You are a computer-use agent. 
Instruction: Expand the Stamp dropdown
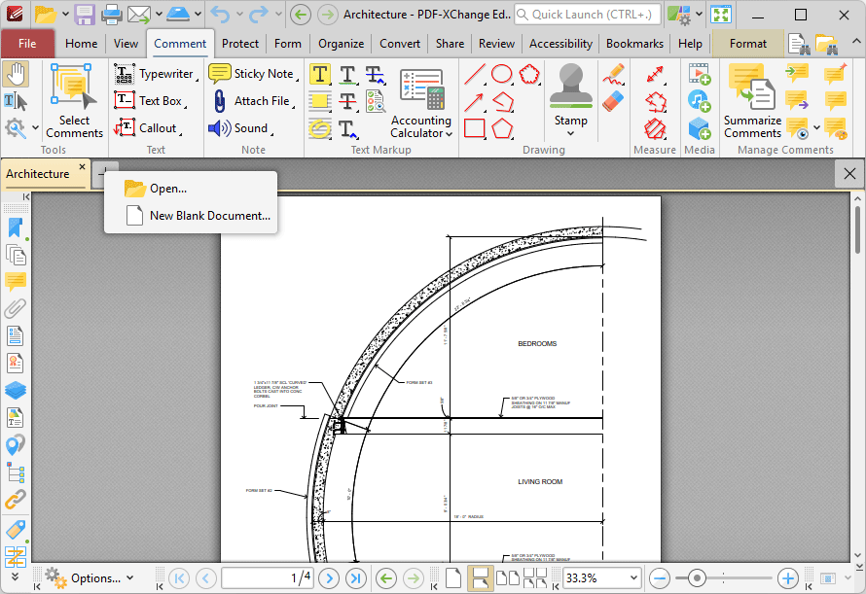pos(570,133)
